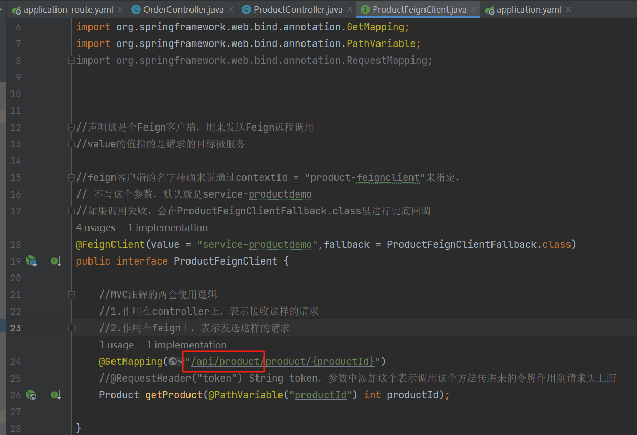637x435 pixels.
Task: Click the Spring gutter icon on line 26
Action: (x=31, y=395)
